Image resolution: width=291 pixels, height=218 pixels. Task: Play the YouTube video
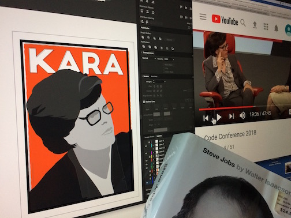click(x=219, y=117)
